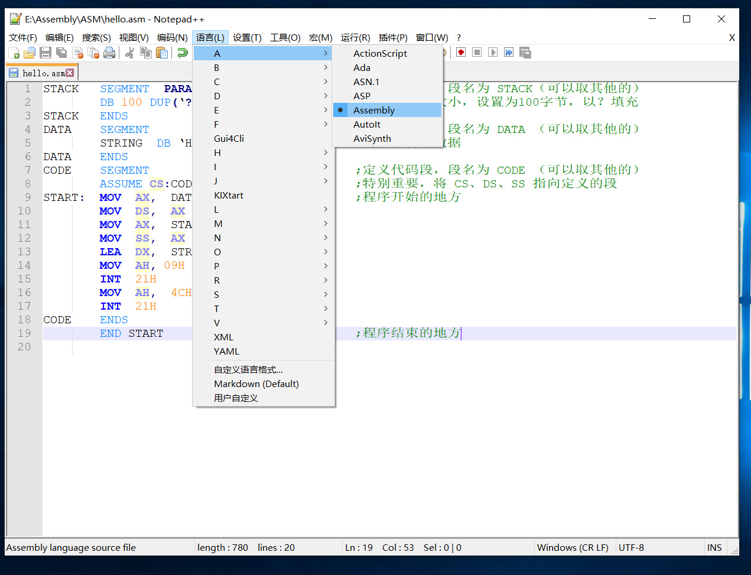Screen dimensions: 751x575
Task: Expand the S languages submenu
Action: [x=264, y=294]
